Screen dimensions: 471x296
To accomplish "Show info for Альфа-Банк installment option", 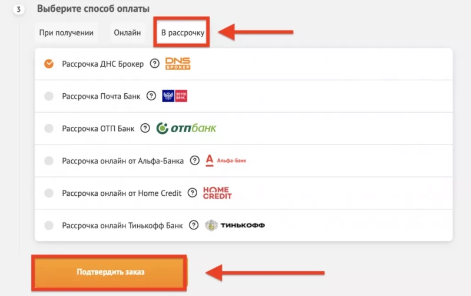I will (195, 160).
